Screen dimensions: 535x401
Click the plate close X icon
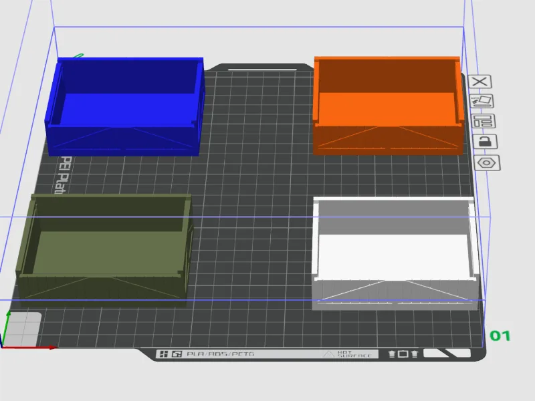click(480, 82)
